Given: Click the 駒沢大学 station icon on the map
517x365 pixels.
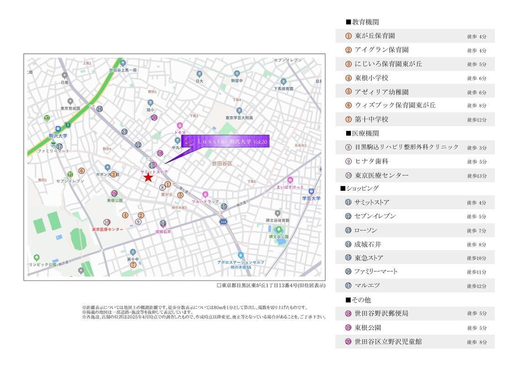Looking at the screenshot, I should (58, 129).
